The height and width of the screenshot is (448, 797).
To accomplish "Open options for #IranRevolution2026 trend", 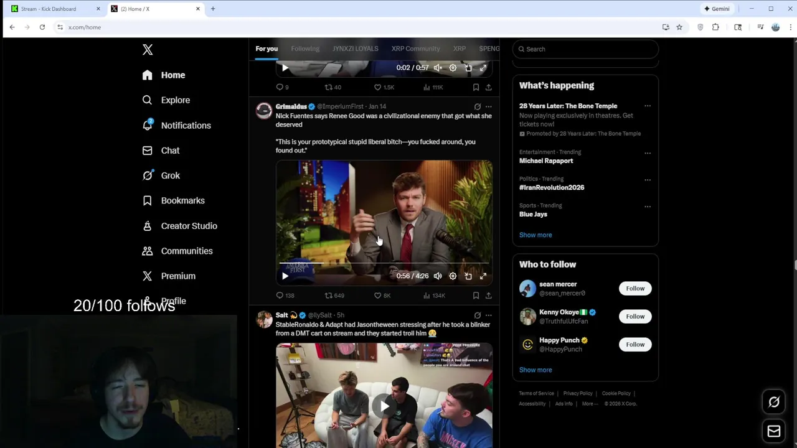I will coord(648,180).
